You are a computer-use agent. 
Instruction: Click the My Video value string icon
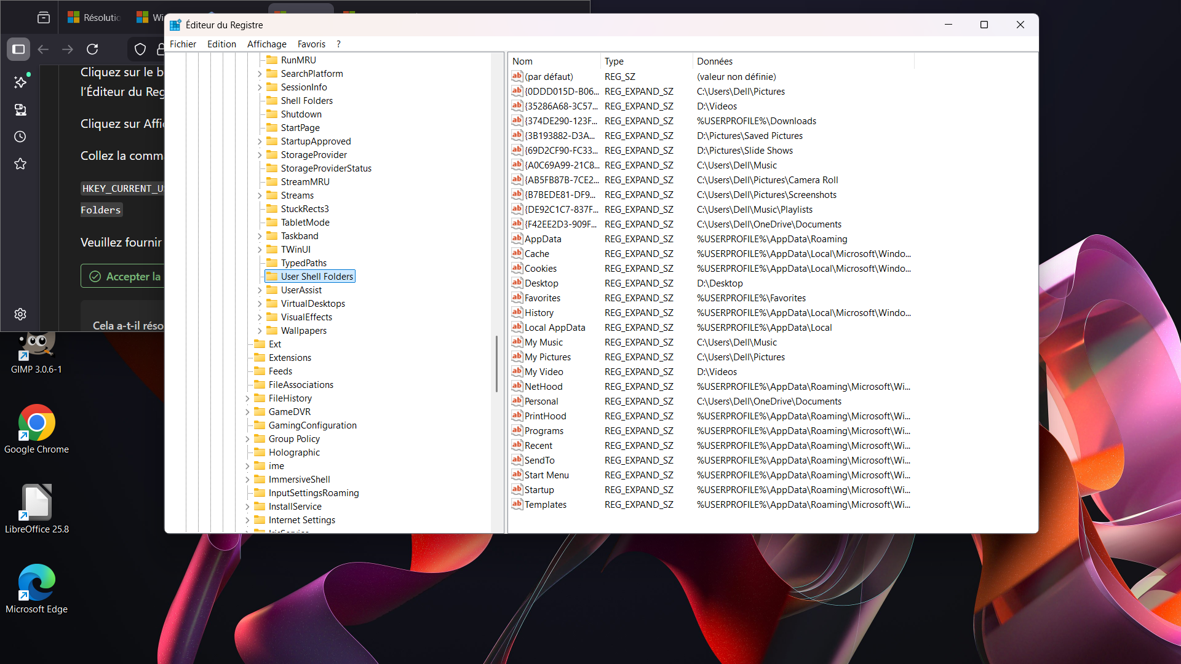click(517, 371)
